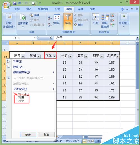This screenshot has height=145, width=140.
Task: Click the insert function fx button
Action: coord(51,38)
